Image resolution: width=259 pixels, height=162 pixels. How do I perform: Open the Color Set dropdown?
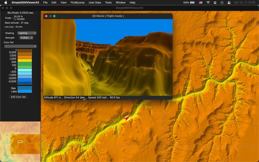20,46
